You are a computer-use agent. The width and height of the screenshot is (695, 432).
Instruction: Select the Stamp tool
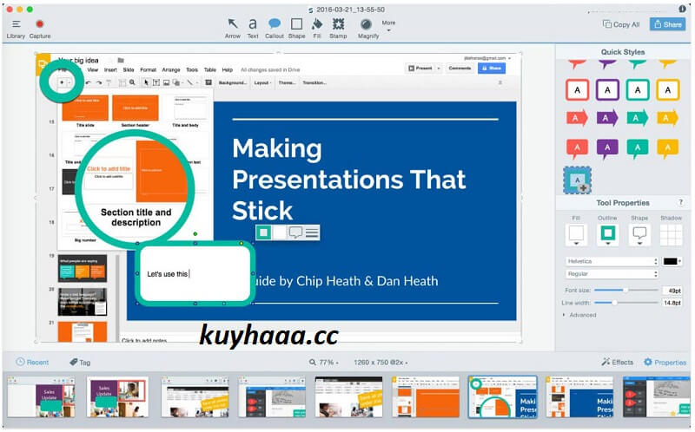338,29
